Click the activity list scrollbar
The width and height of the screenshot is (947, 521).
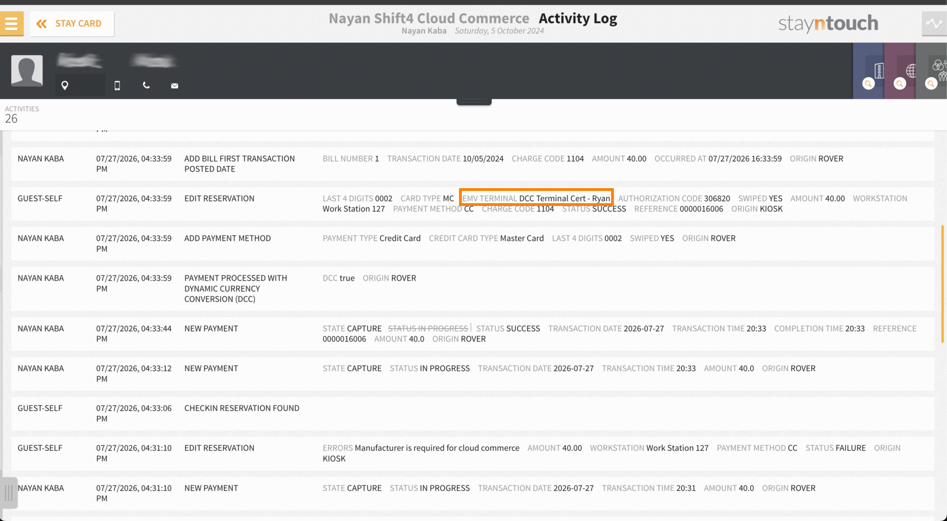[943, 284]
